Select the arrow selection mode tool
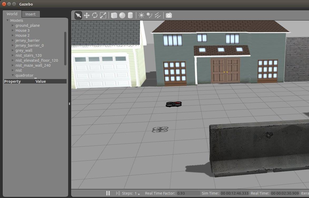Viewport: 309px width, 198px height. (78, 15)
